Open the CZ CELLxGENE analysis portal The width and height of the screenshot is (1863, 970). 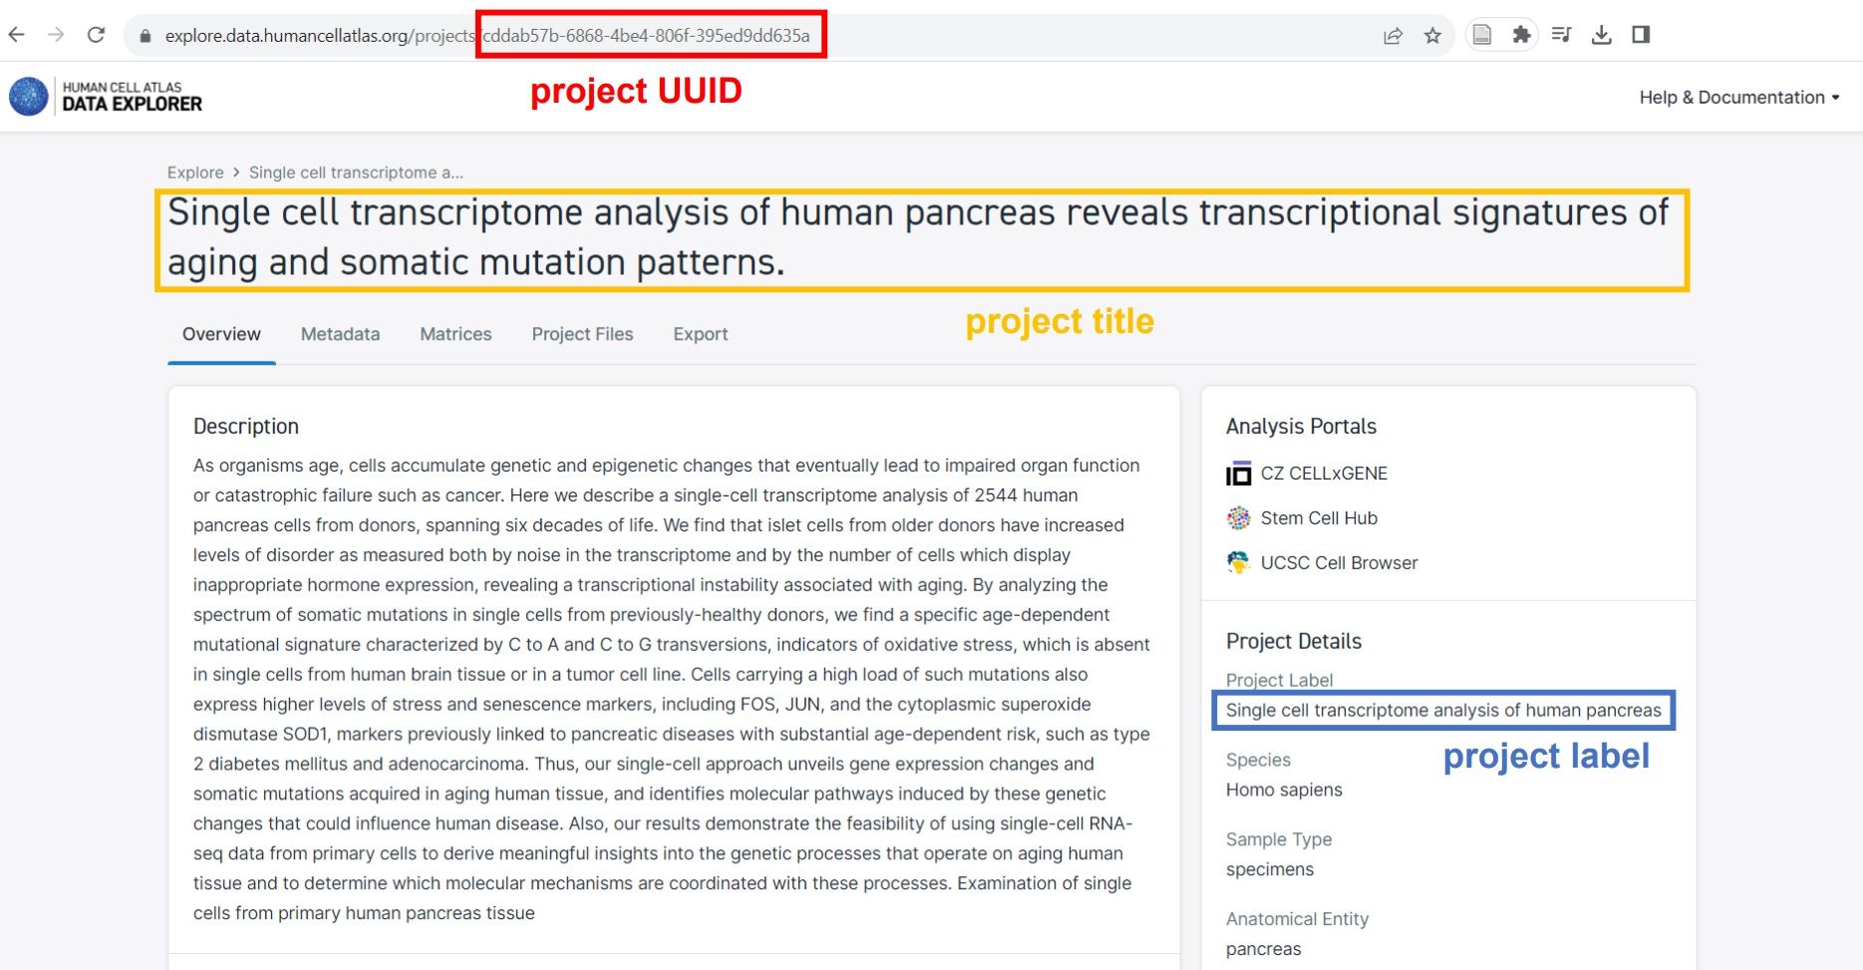[x=1307, y=474]
